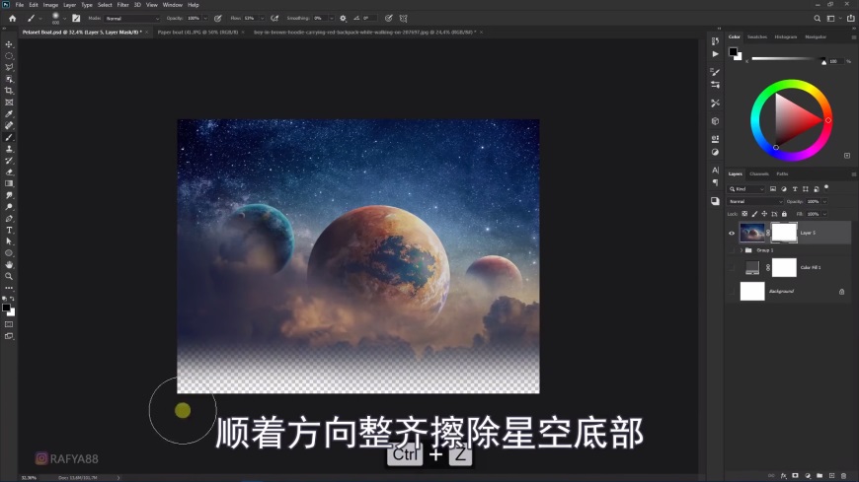Open the Filter menu
859x482 pixels.
pyautogui.click(x=122, y=5)
